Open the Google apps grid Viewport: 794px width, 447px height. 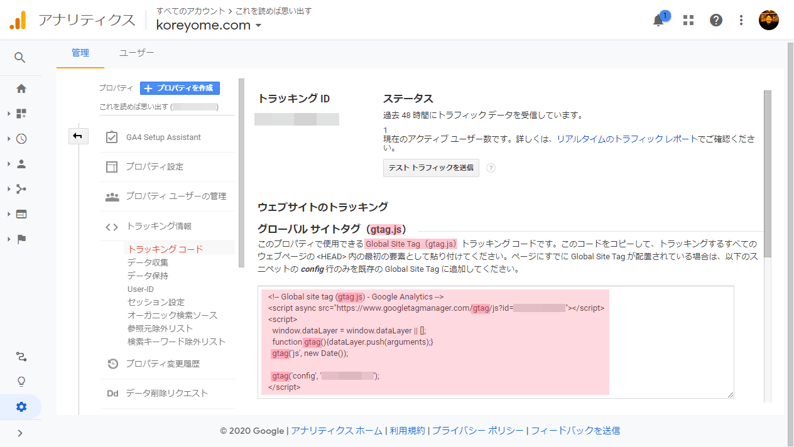click(688, 20)
